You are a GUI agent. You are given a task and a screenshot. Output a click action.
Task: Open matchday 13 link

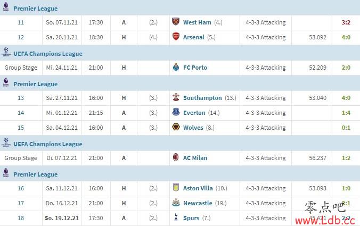click(21, 98)
